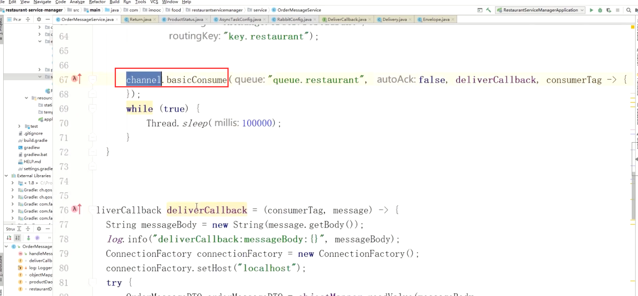Click restaurant-service-manager breadcrumb
This screenshot has height=296, width=638.
tap(34, 10)
